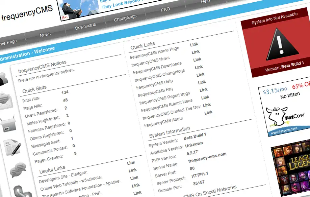Click the frequencyCMS logo text
Screen dimensions: 310x197
tap(27, 13)
